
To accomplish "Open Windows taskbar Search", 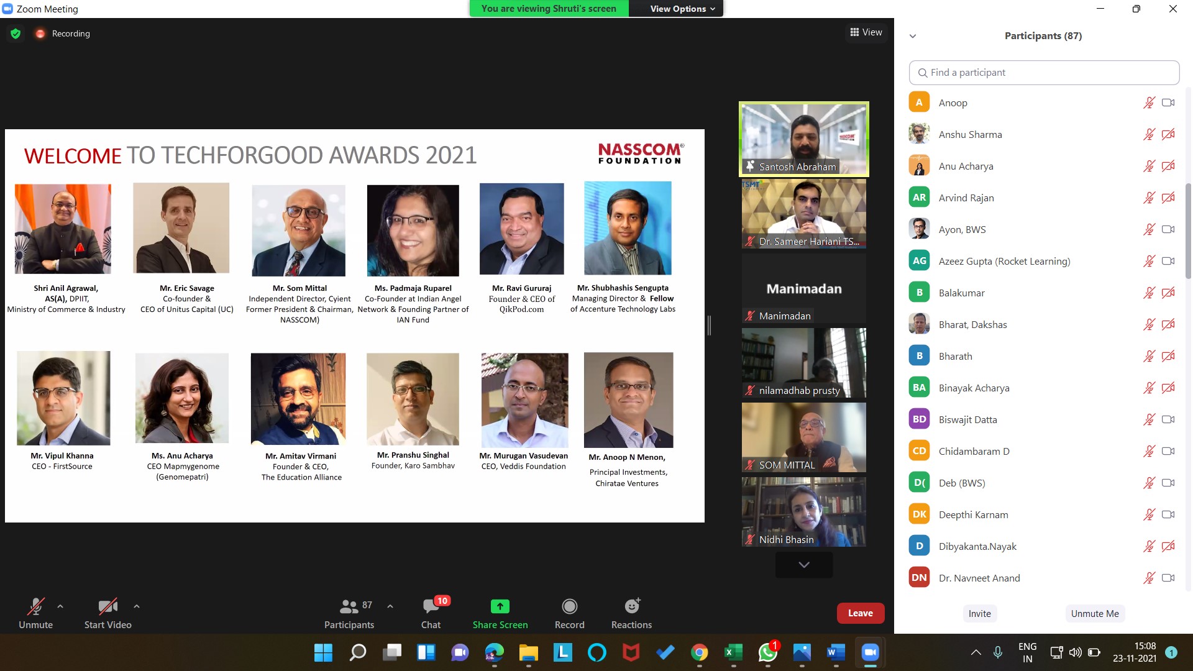I will (358, 652).
